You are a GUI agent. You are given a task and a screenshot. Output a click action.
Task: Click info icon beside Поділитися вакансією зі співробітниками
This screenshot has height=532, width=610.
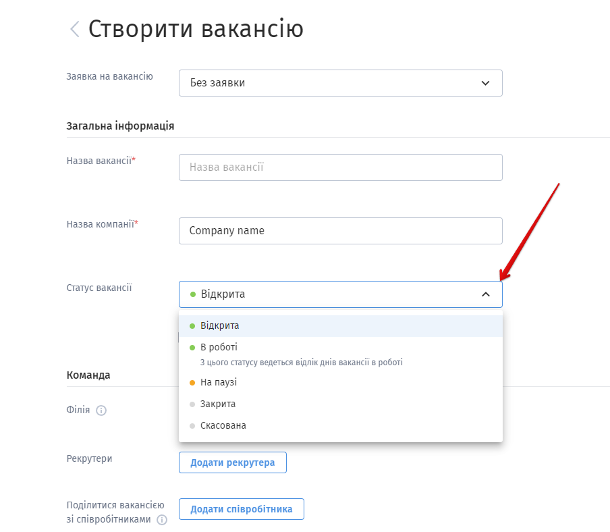(x=162, y=520)
